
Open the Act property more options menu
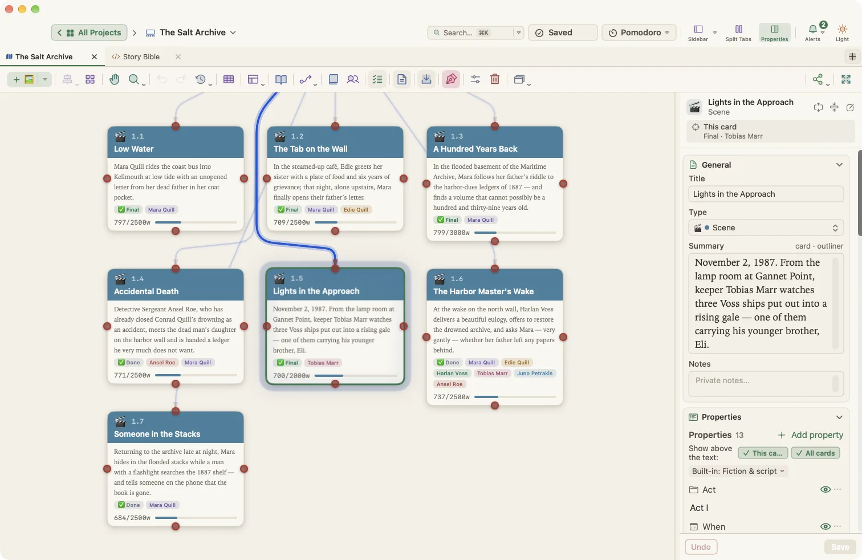837,489
